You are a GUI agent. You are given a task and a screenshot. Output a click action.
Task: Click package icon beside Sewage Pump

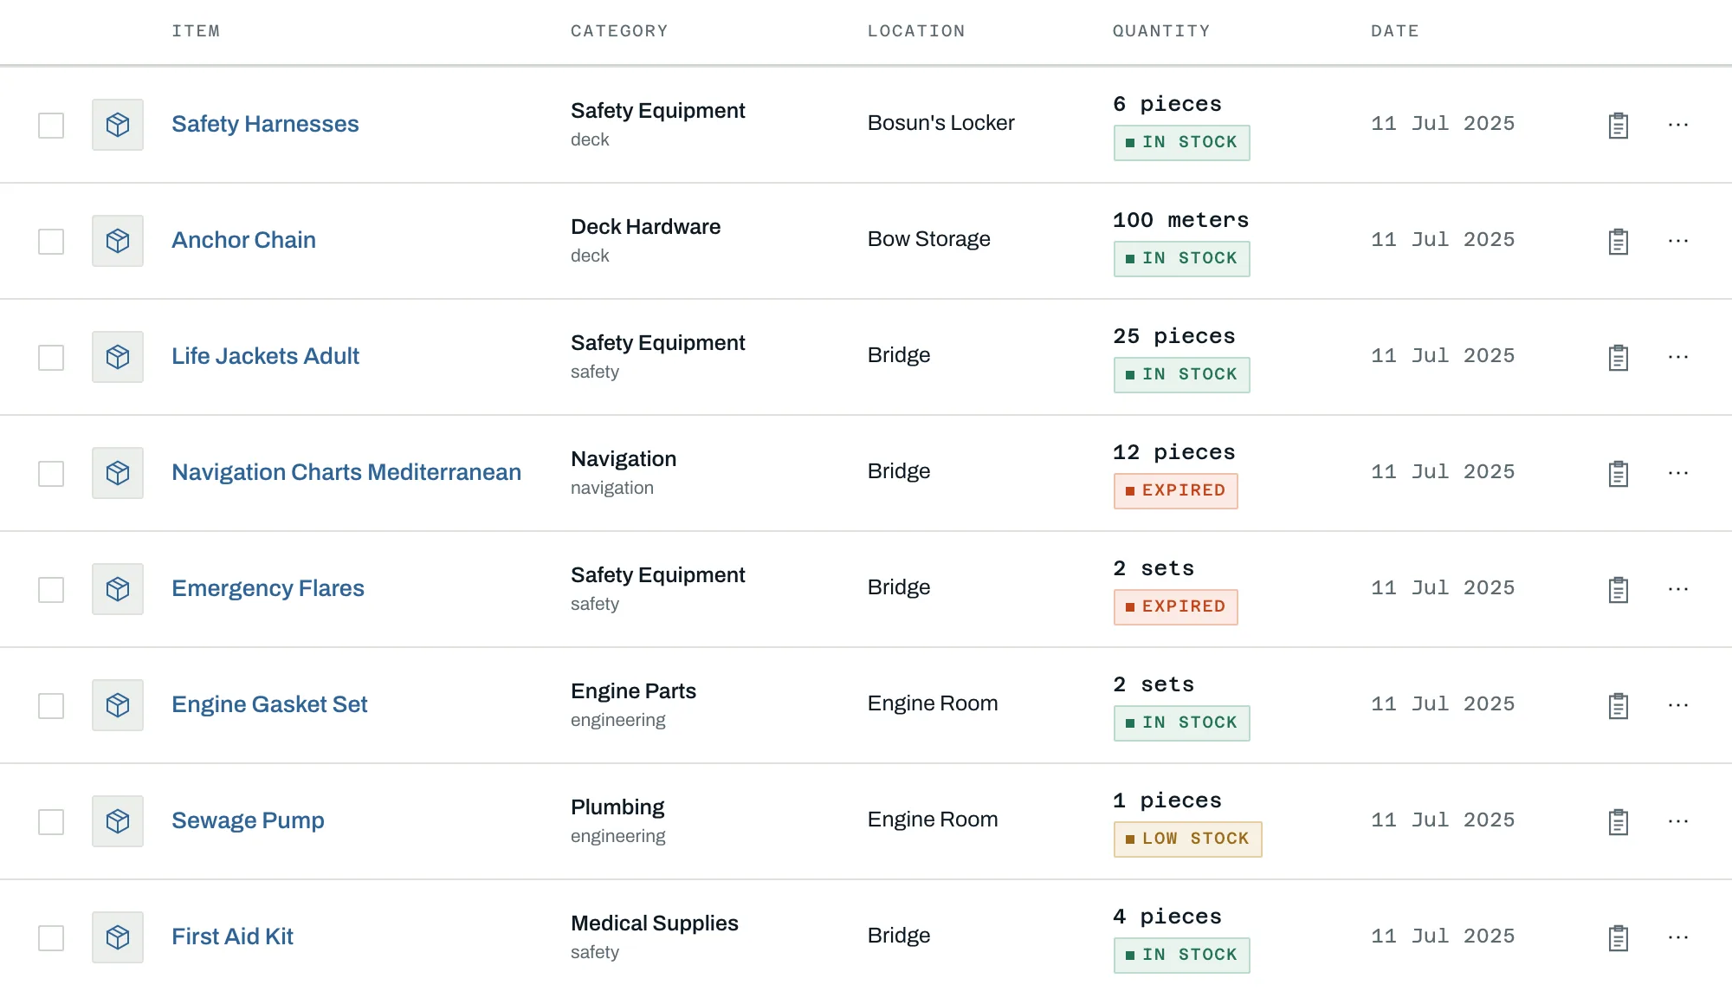pyautogui.click(x=118, y=821)
